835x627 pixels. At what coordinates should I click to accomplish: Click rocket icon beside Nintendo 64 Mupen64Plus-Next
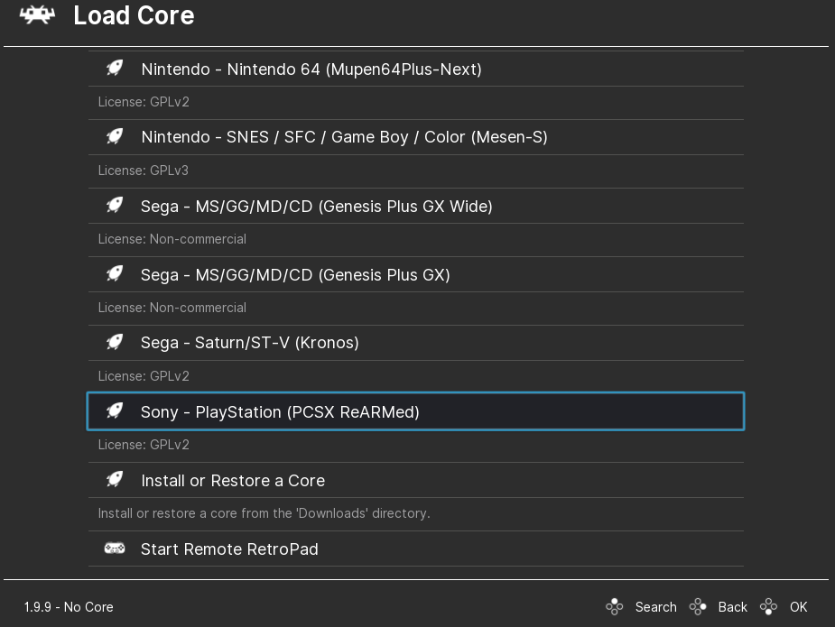[115, 69]
